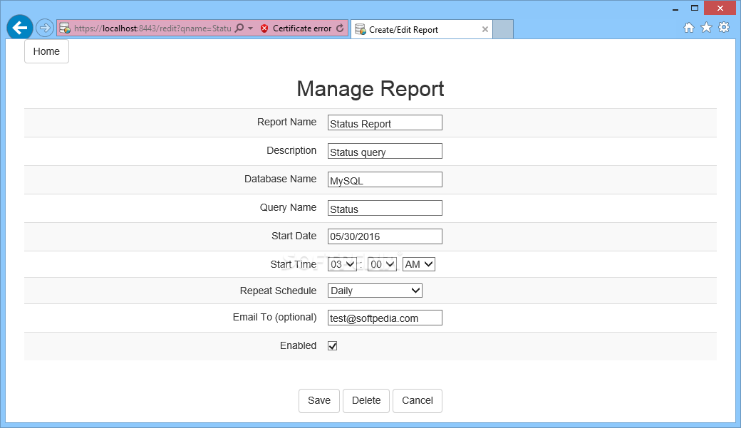Screen dimensions: 741x428
Task: Open the Repeat Schedule Daily dropdown
Action: click(x=375, y=291)
